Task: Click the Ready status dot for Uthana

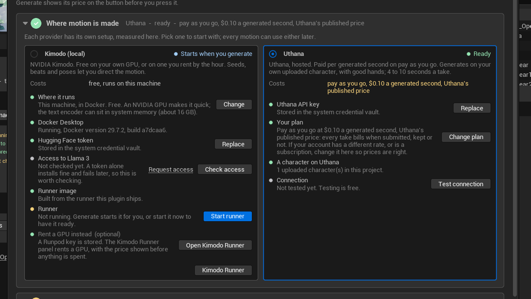Action: coord(468,53)
